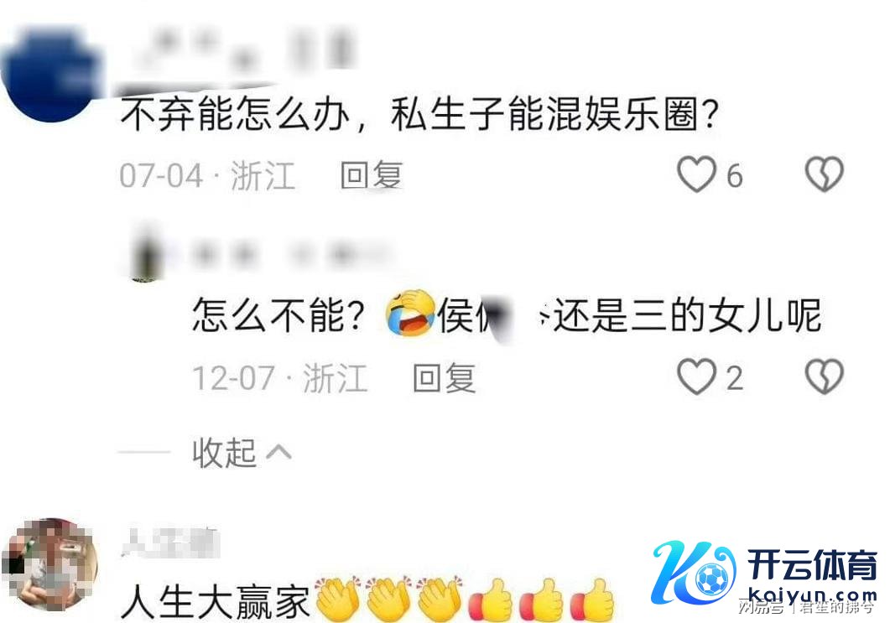The height and width of the screenshot is (623, 890).
Task: Collapse replies with 收起
Action: pos(225,453)
